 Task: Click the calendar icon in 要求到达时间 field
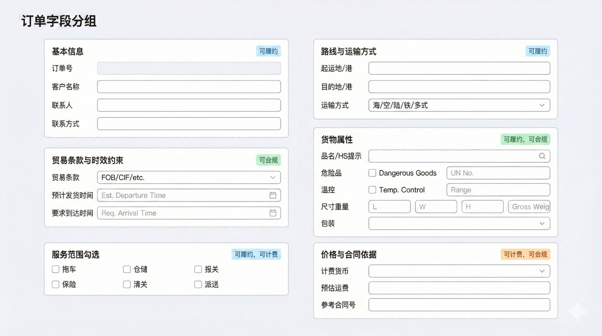[x=273, y=213]
